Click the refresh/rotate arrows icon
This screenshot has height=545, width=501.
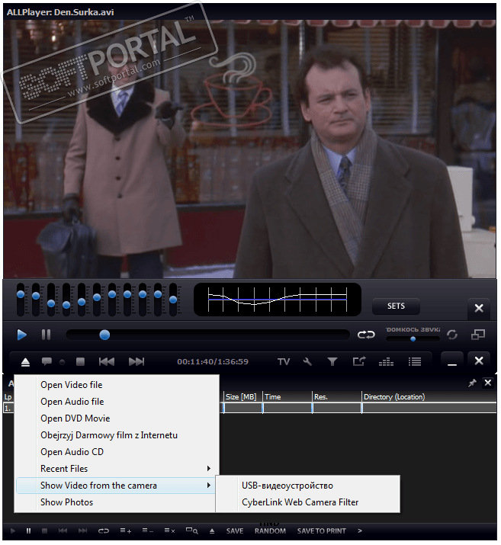click(x=453, y=335)
